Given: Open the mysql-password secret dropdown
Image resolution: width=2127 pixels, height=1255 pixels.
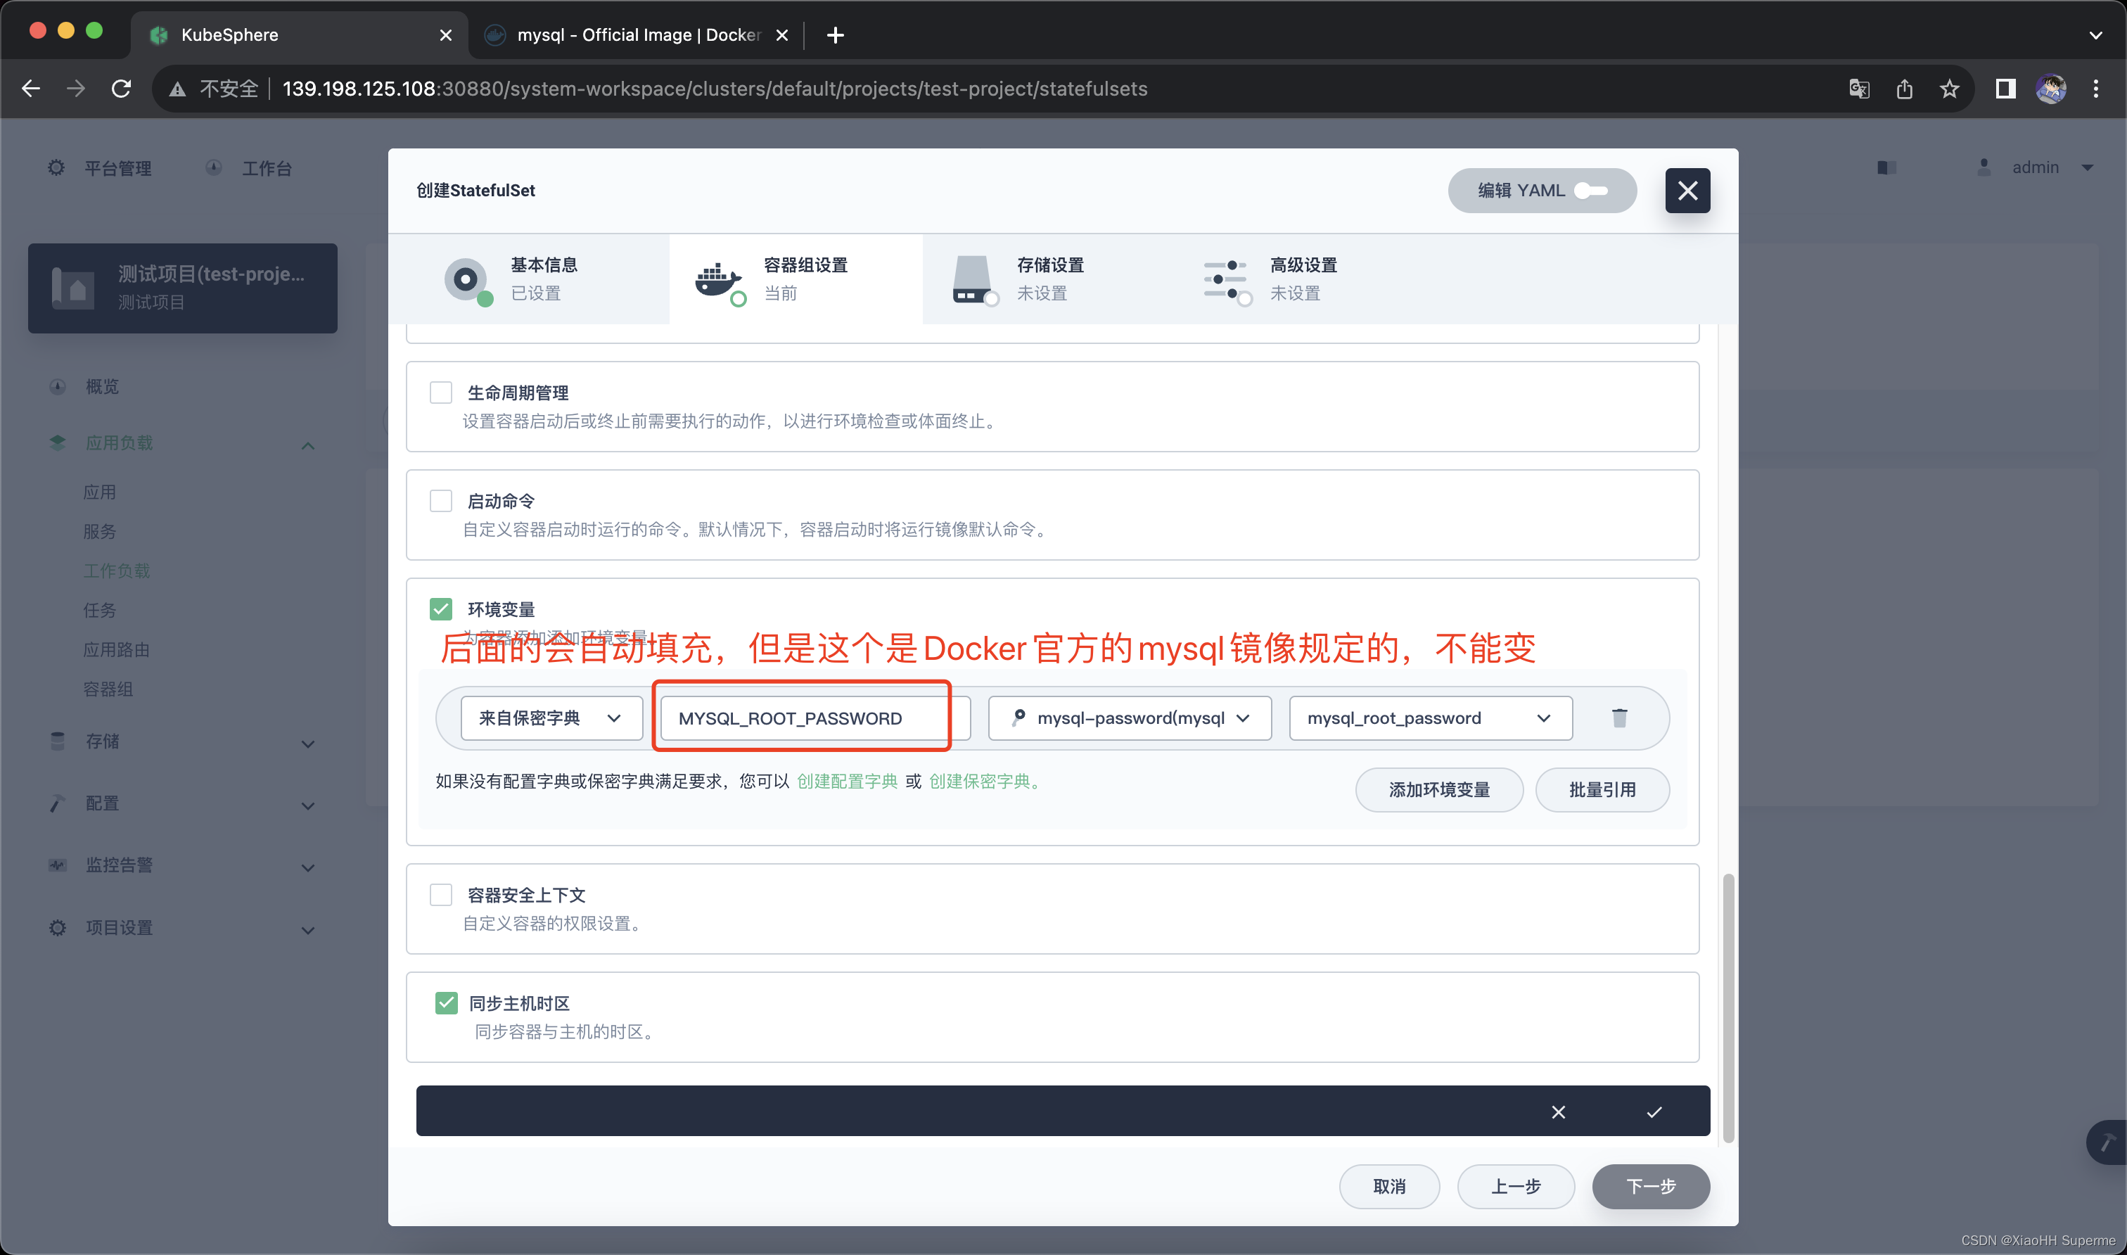Looking at the screenshot, I should point(1129,718).
